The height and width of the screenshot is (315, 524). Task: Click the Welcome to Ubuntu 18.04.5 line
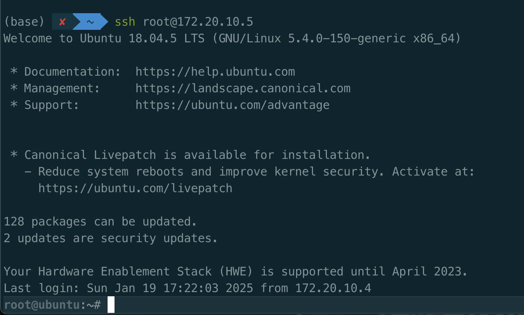pyautogui.click(x=232, y=39)
